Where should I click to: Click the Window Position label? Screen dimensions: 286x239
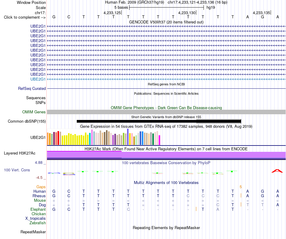click(31, 2)
